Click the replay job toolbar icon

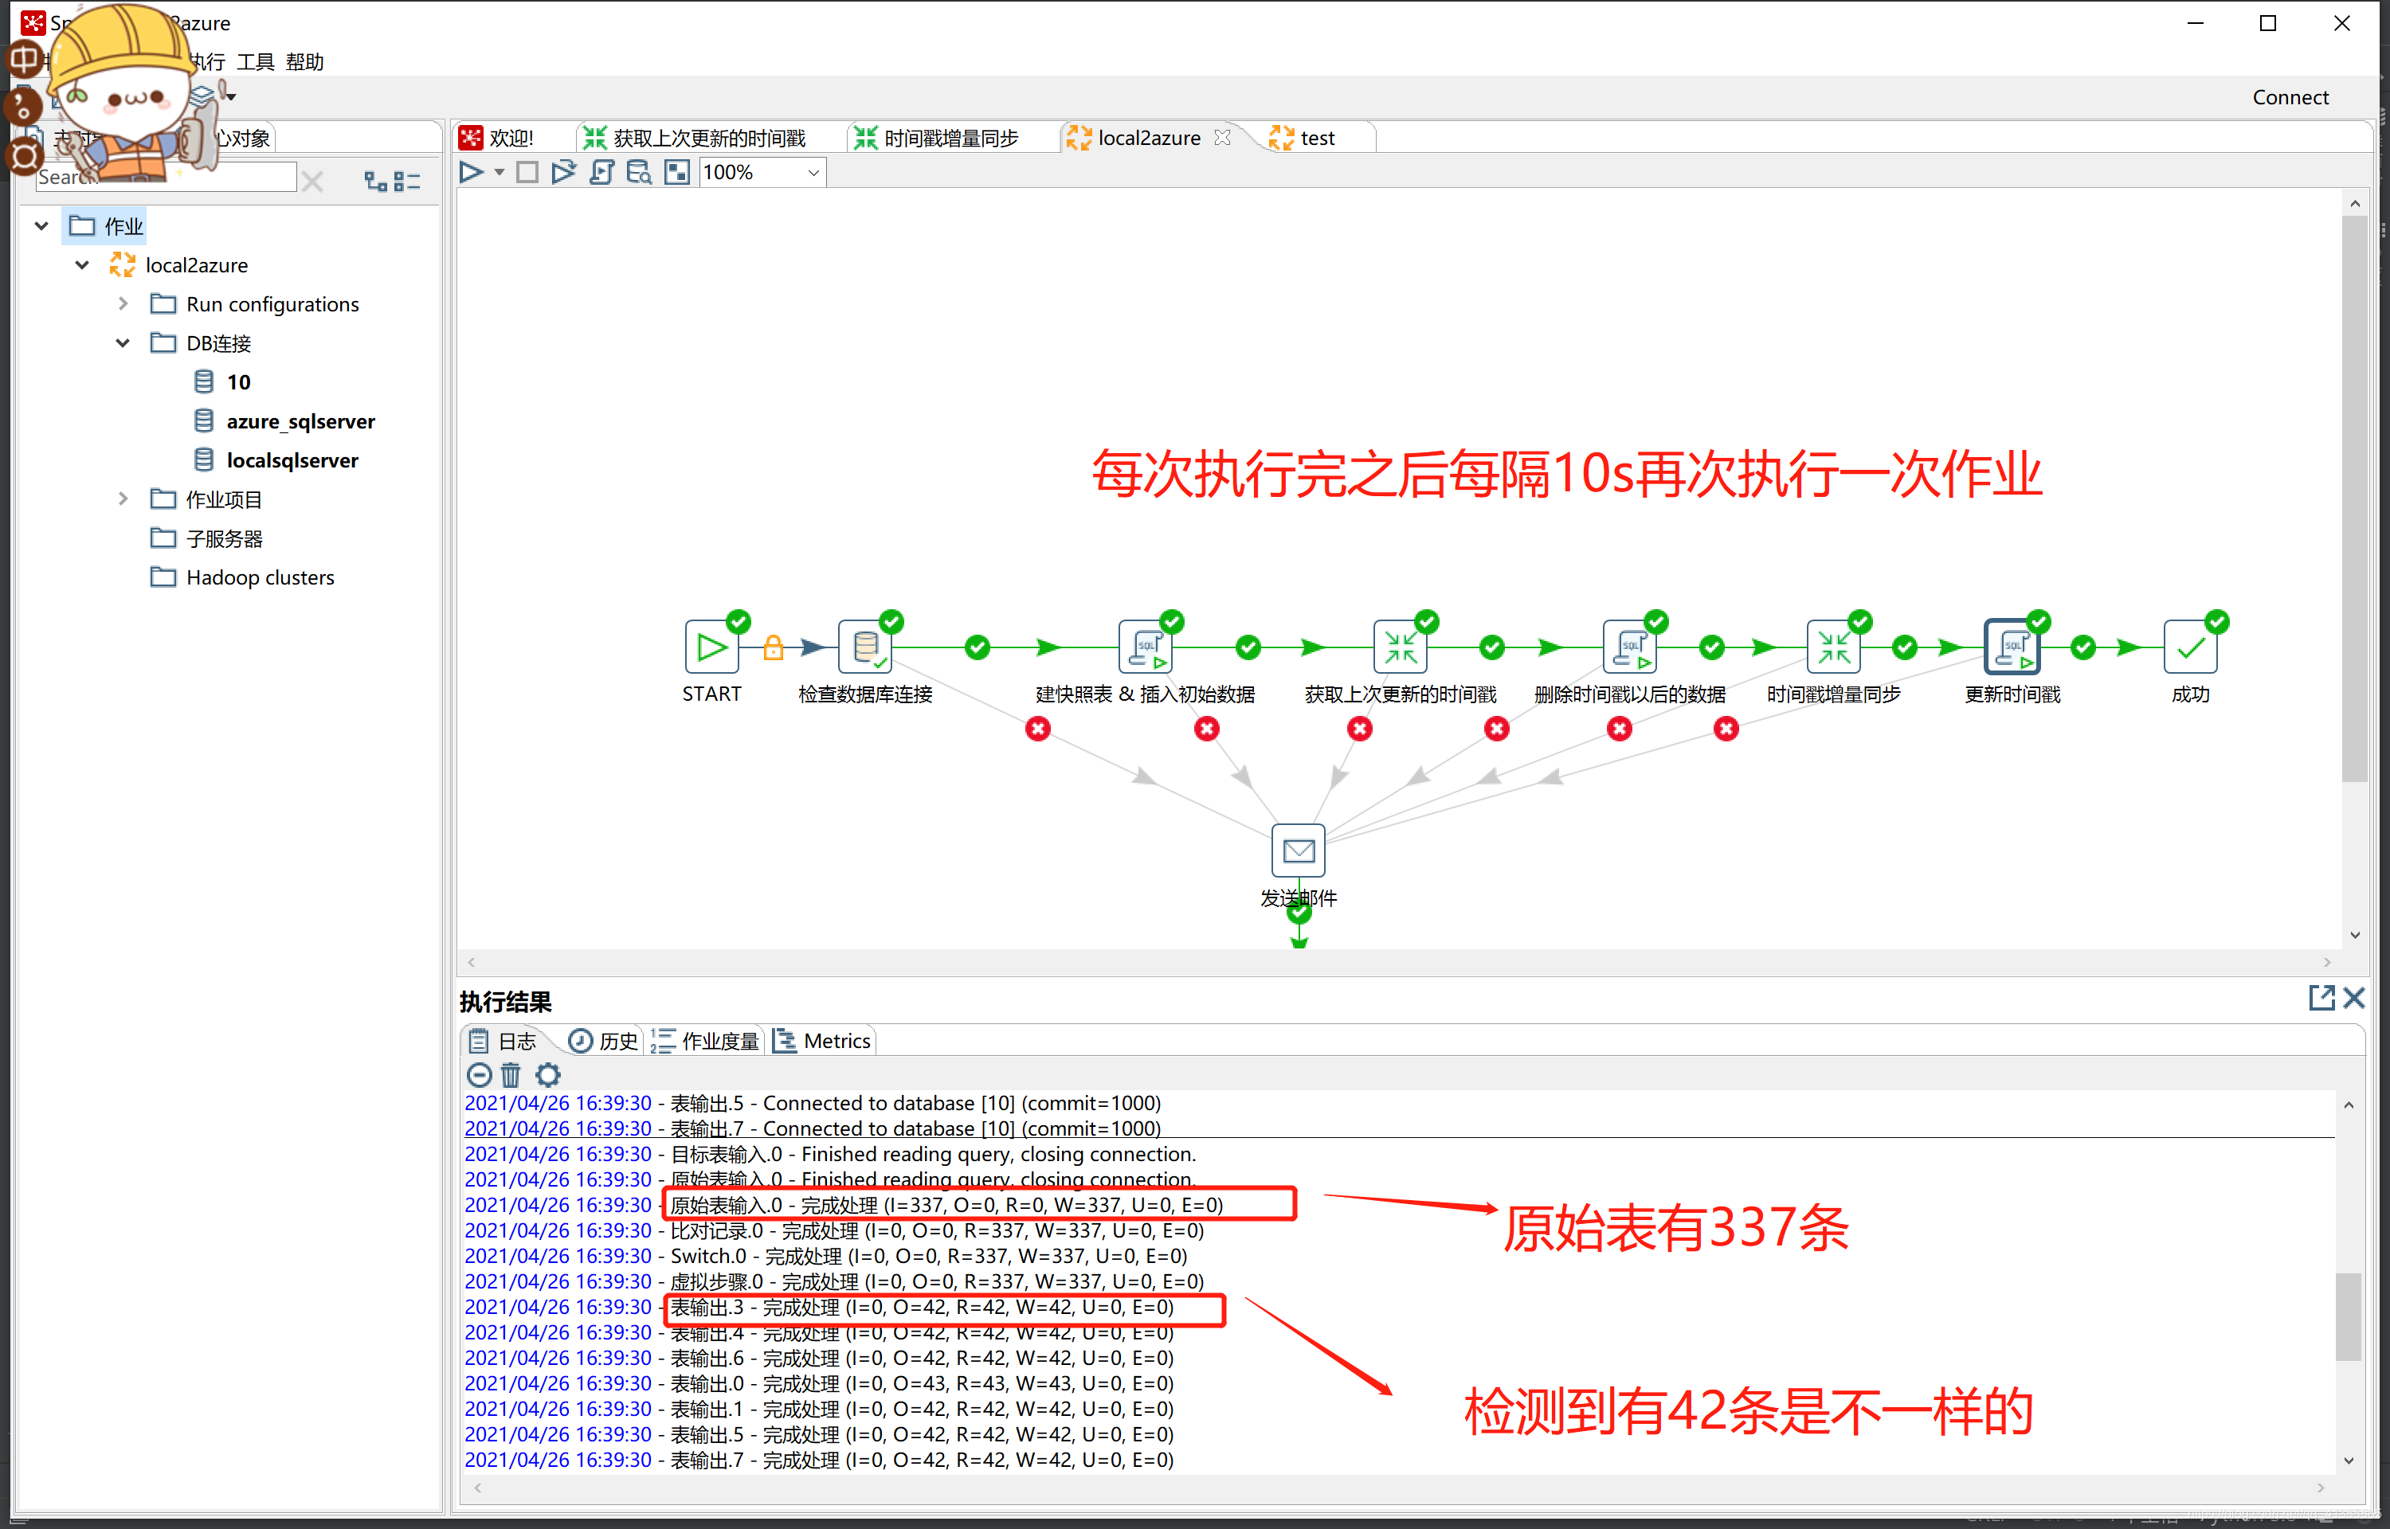(563, 173)
